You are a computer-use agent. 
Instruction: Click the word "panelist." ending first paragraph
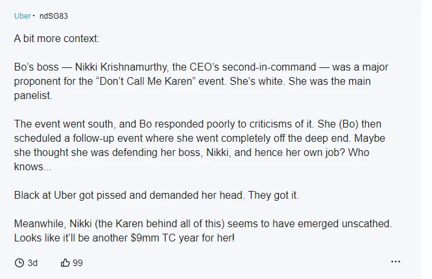tap(33, 96)
